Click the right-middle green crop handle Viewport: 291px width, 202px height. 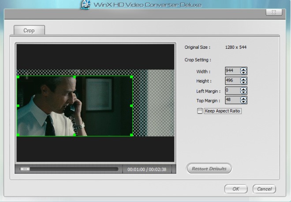point(131,106)
